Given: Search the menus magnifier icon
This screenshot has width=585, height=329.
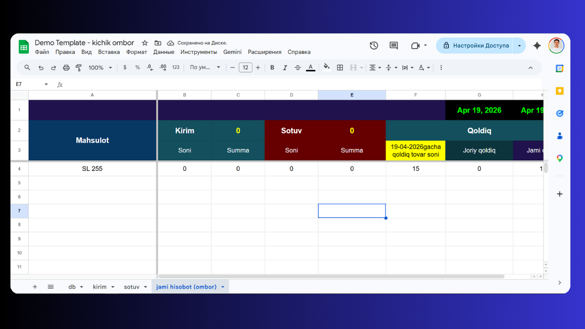Looking at the screenshot, I should pos(27,68).
